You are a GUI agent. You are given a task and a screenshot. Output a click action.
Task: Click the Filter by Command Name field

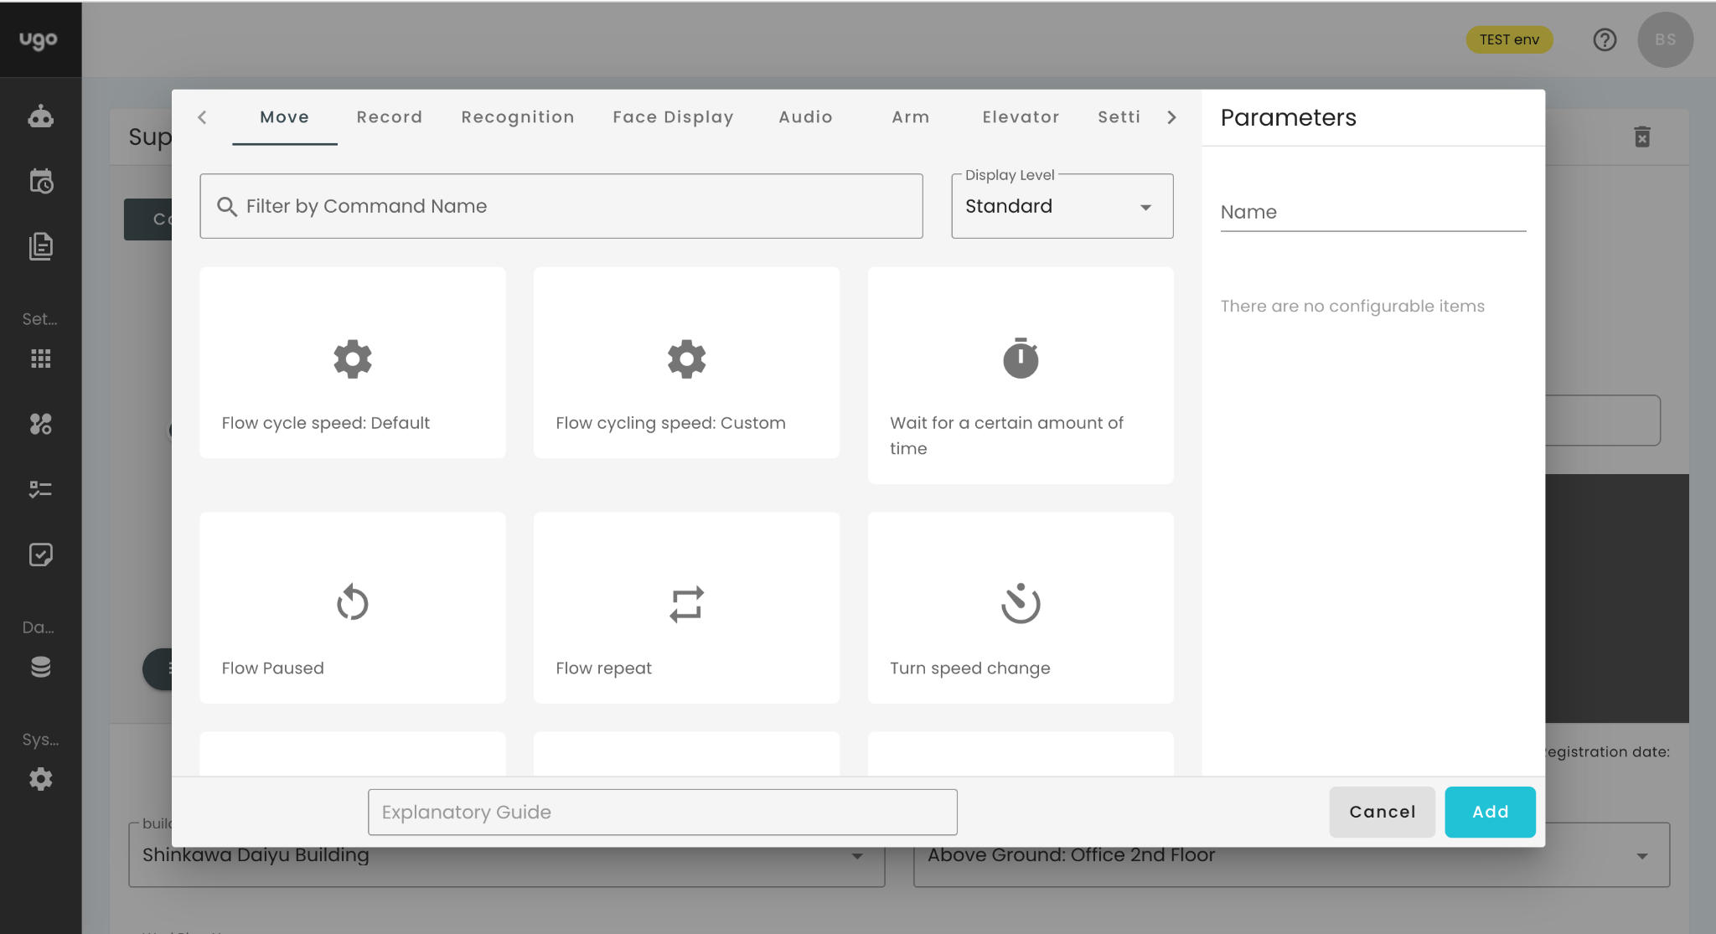(561, 206)
